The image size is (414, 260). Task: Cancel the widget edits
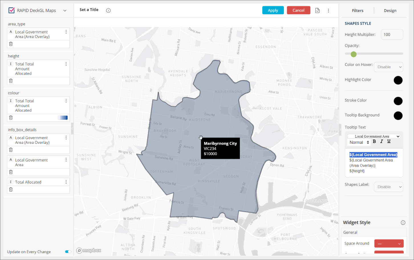(x=299, y=10)
